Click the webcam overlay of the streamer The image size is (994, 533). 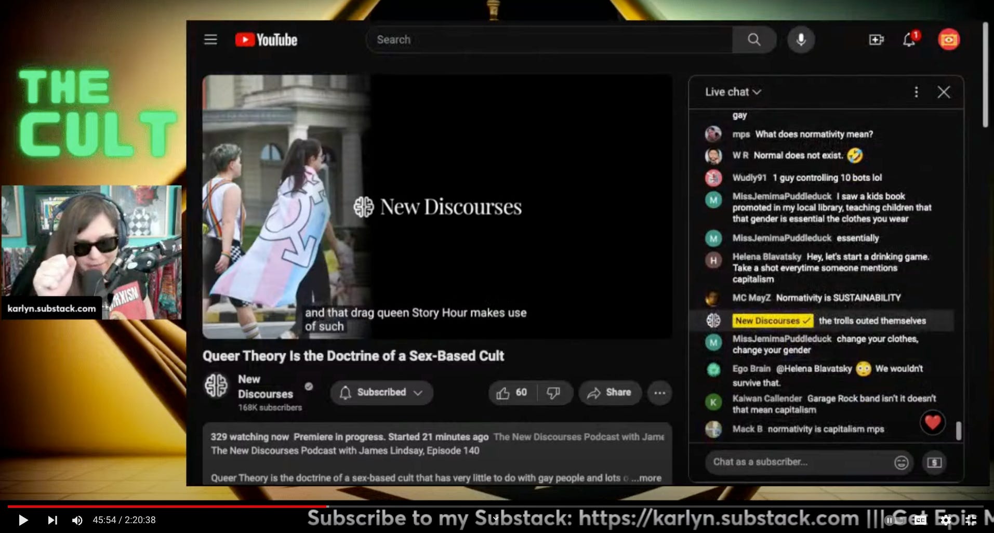[91, 252]
